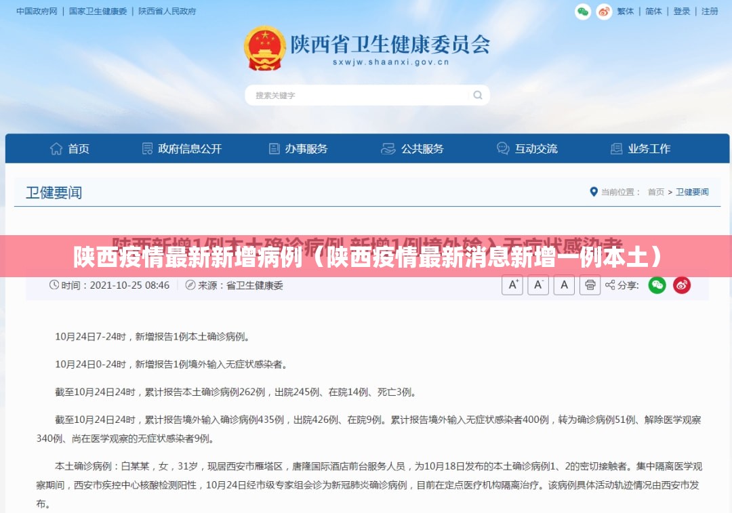Click paragraph starting 10月24日7-24时
Screen dimensions: 732x513
pyautogui.click(x=153, y=337)
